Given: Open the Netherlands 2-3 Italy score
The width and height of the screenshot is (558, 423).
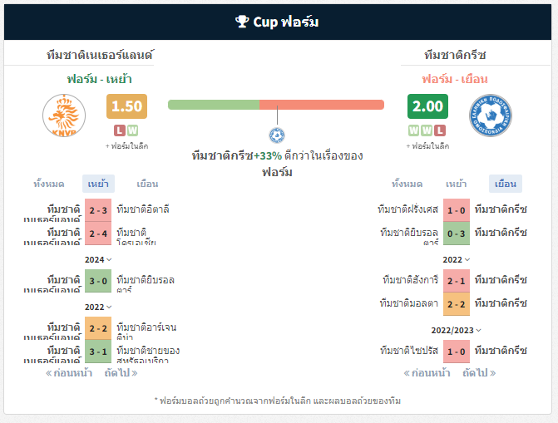Looking at the screenshot, I should [98, 210].
